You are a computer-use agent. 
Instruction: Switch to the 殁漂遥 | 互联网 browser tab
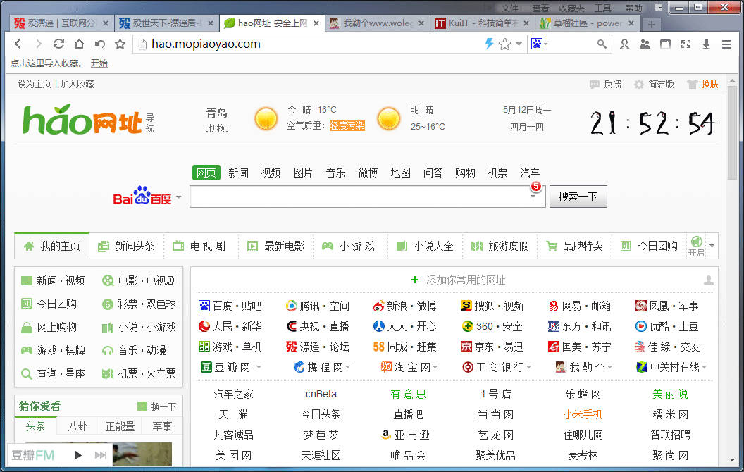tap(62, 23)
